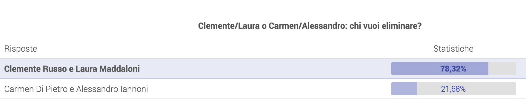Click empty space in the white Carmen row
This screenshot has height=108, width=526.
coord(269,89)
